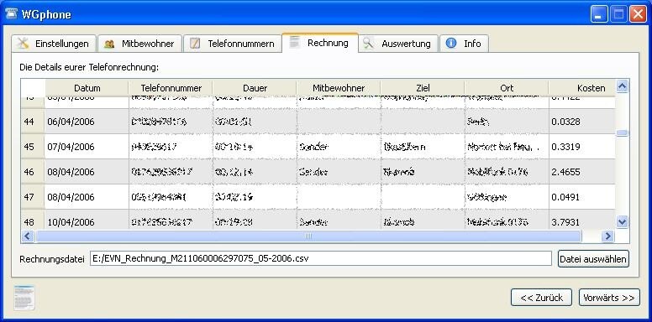Sort table by Dauer column header
The height and width of the screenshot is (322, 652).
coord(255,88)
